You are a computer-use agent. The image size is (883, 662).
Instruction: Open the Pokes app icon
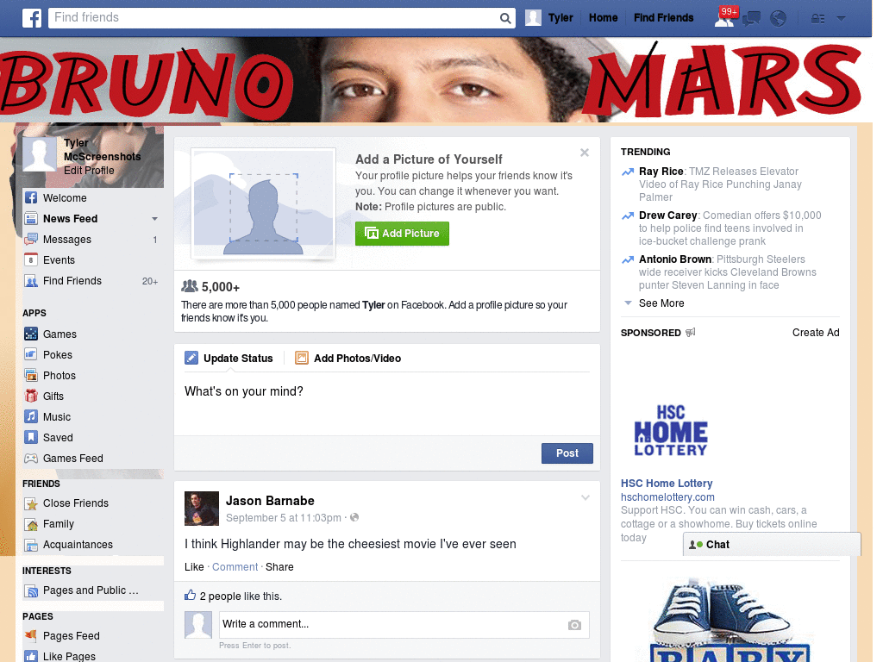tap(31, 354)
